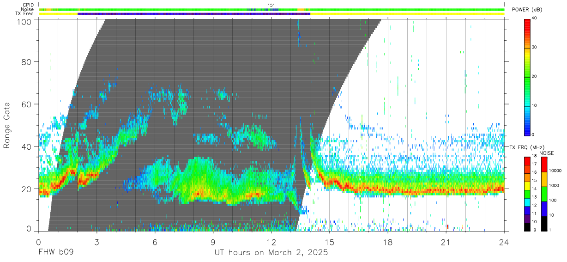Click the UT hour tick label 21
This screenshot has height=262, width=567.
coord(446,242)
